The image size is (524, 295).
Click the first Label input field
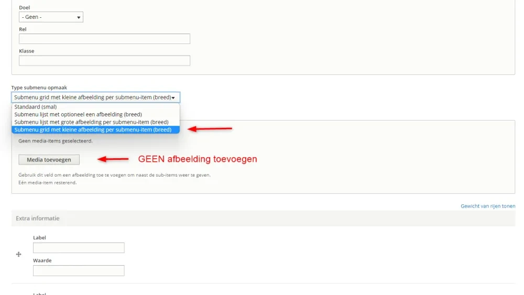click(79, 248)
